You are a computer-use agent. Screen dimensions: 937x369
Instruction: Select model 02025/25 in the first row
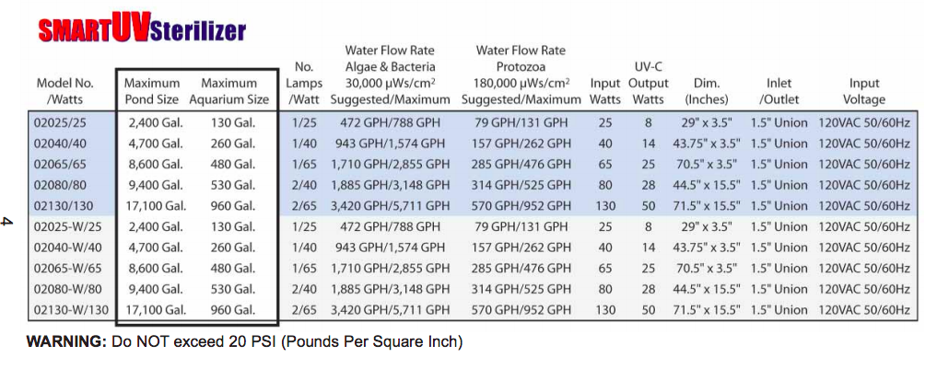click(65, 122)
